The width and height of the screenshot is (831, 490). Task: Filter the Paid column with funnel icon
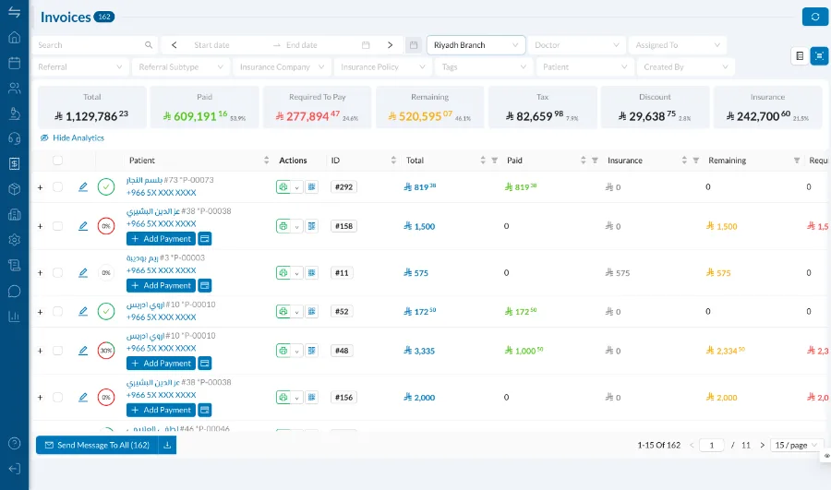point(595,161)
